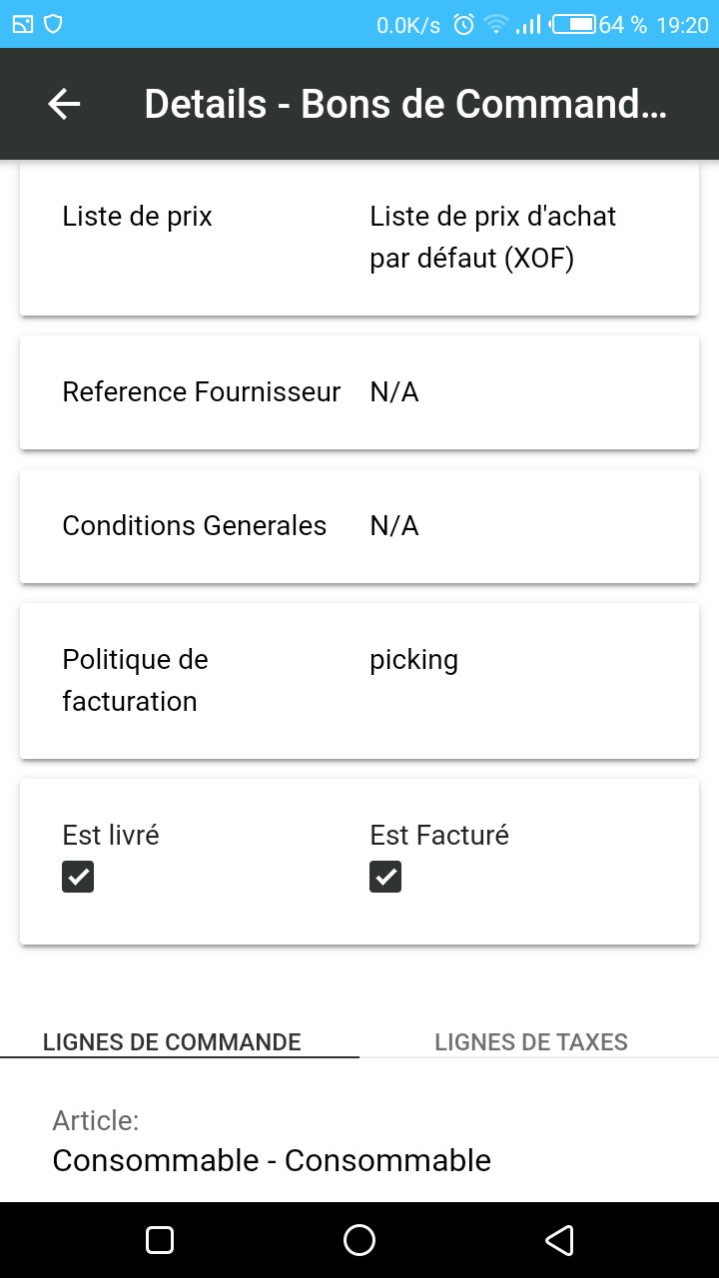The width and height of the screenshot is (719, 1278).
Task: Select the Reference Fournisseur row
Action: pos(359,392)
